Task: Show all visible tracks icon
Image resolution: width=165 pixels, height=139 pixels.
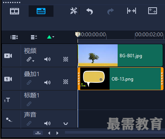Action: 14,37
